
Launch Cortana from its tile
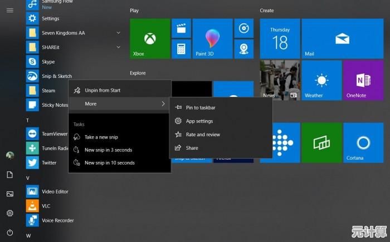(x=363, y=142)
